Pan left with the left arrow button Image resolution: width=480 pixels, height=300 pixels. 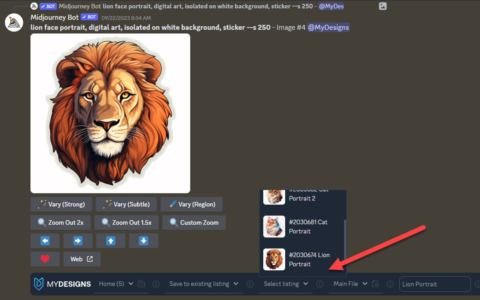[x=45, y=241]
